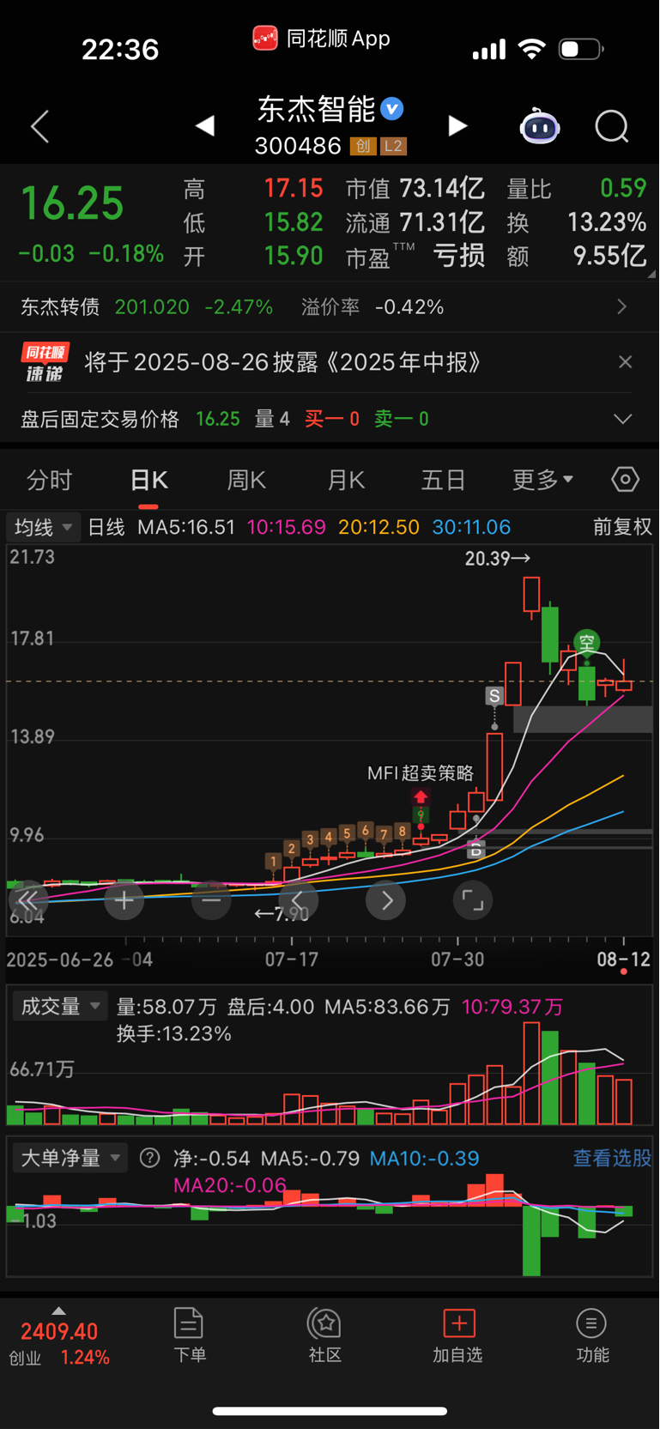Tap the 创 board tag
This screenshot has width=660, height=1429.
click(363, 146)
